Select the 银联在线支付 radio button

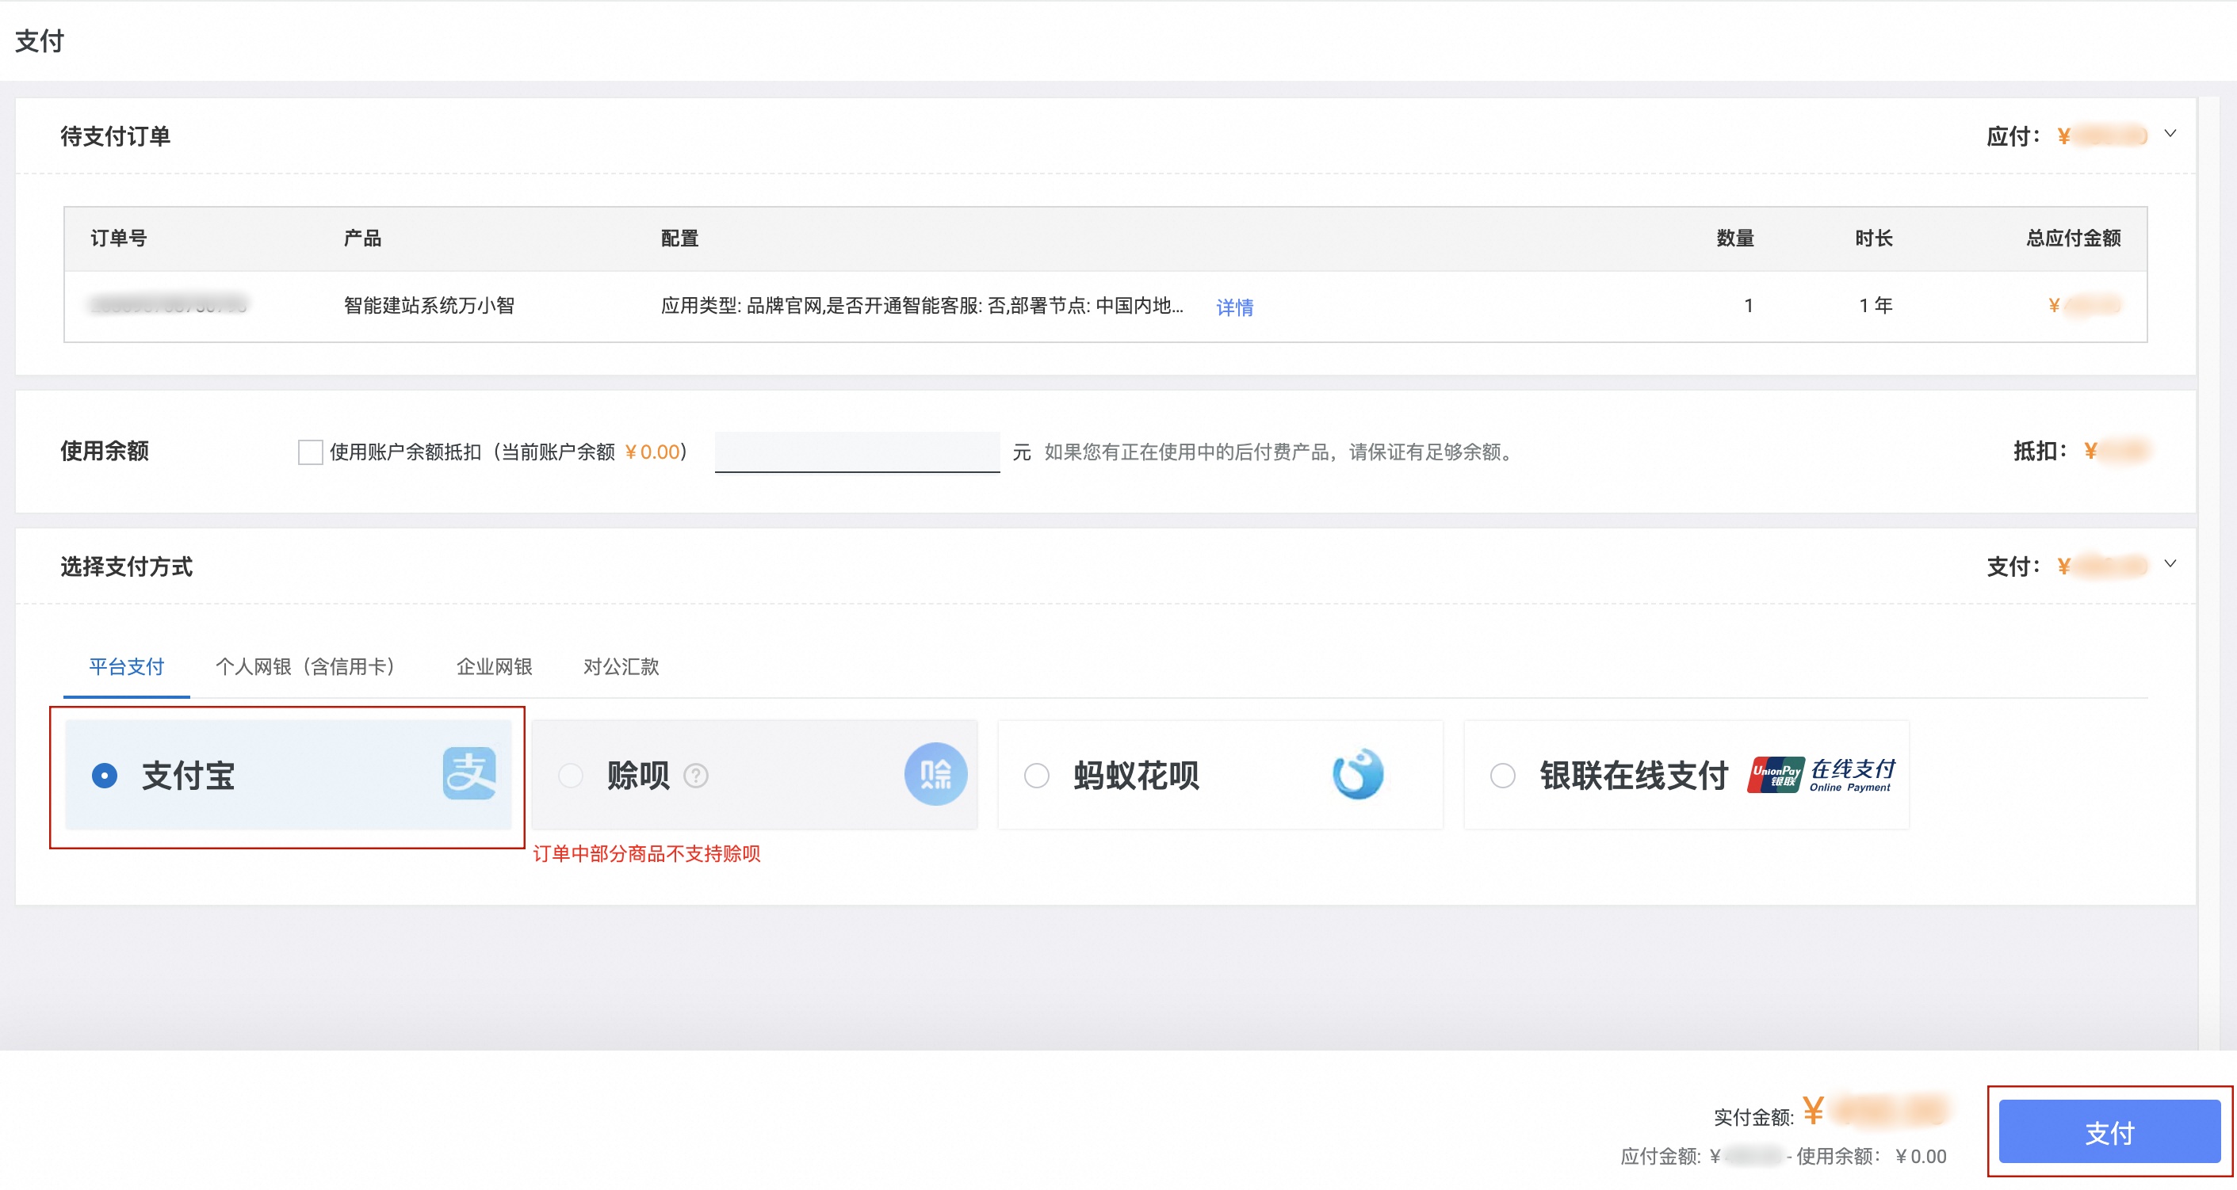coord(1501,776)
